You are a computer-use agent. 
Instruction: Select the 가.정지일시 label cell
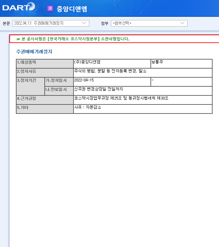pyautogui.click(x=59, y=82)
